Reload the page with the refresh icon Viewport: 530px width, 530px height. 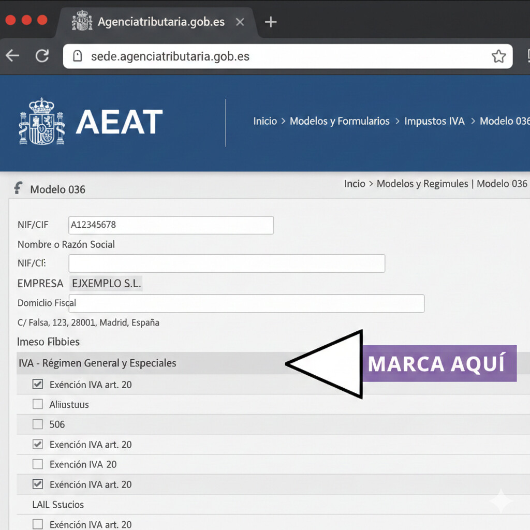[42, 56]
